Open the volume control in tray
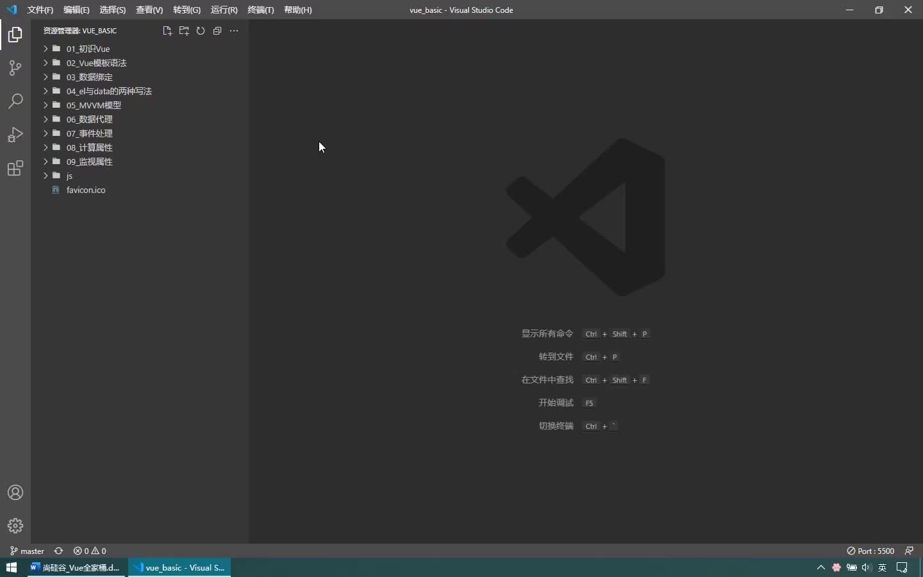 [867, 567]
